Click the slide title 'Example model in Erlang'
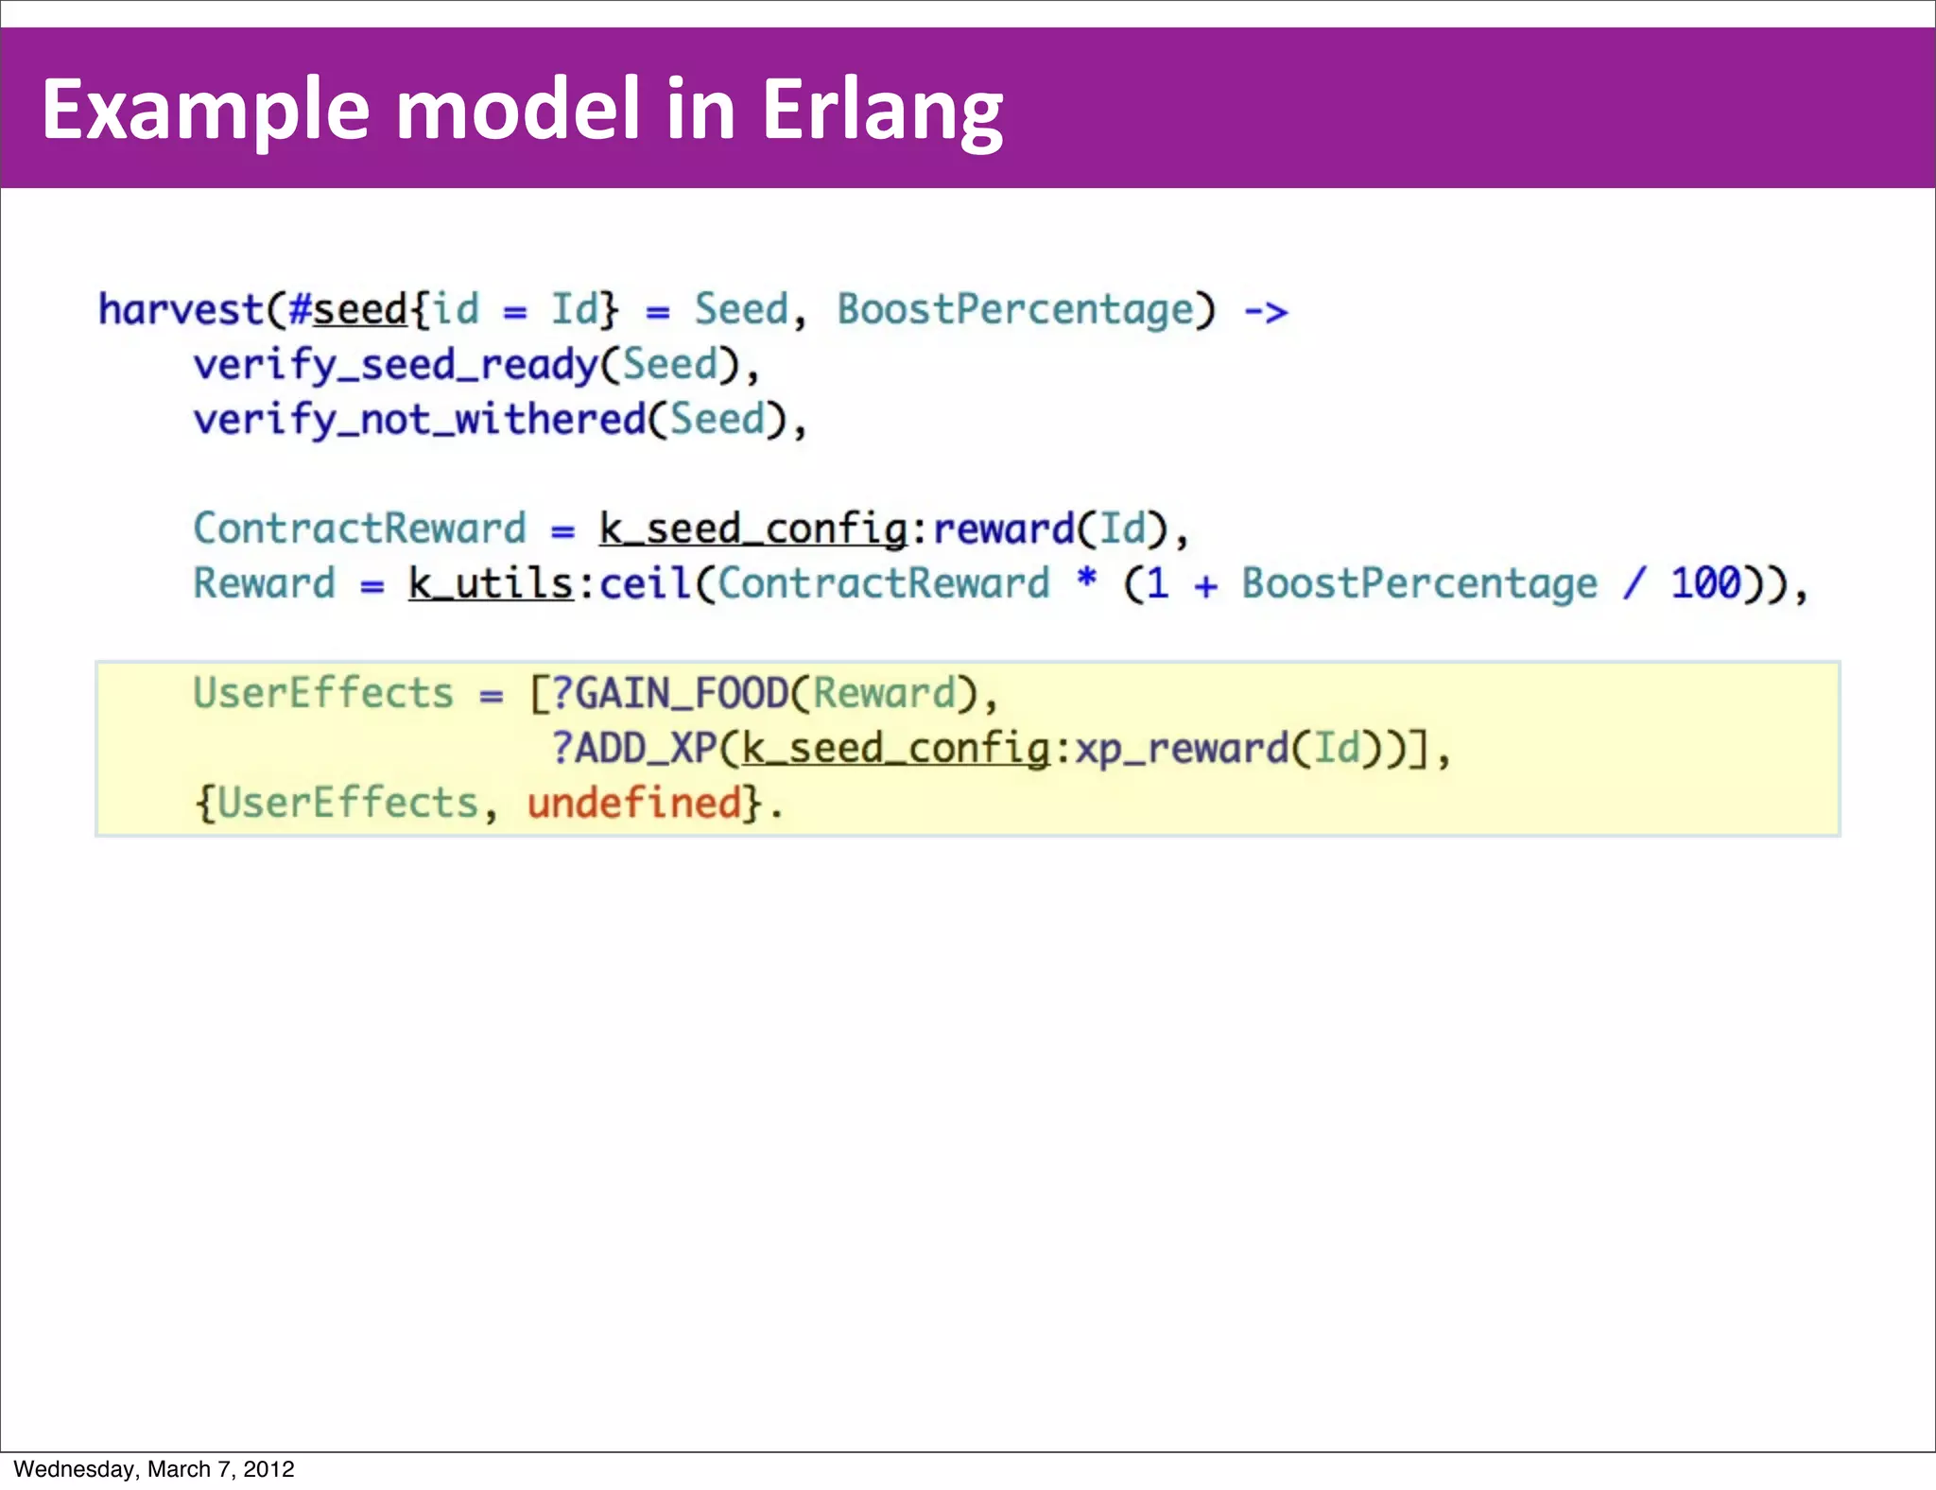This screenshot has width=1936, height=1490. click(x=522, y=112)
